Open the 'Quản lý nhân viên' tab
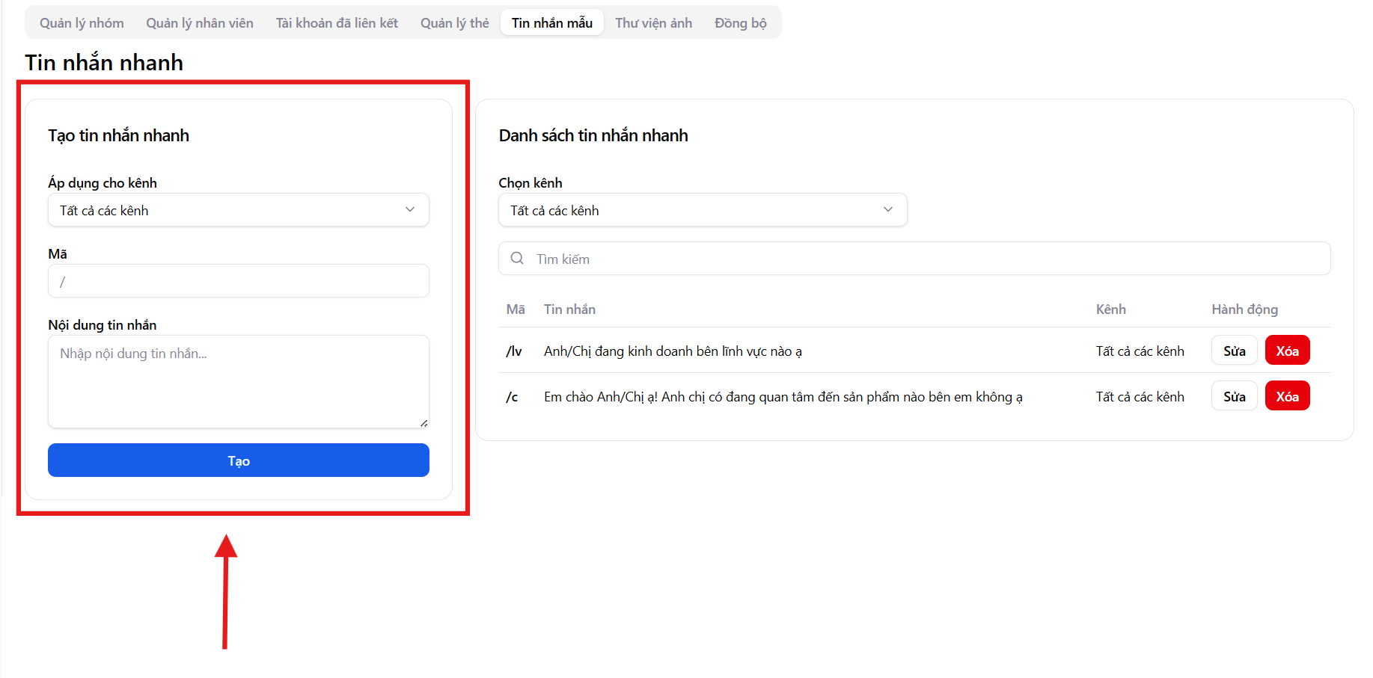 [x=200, y=23]
